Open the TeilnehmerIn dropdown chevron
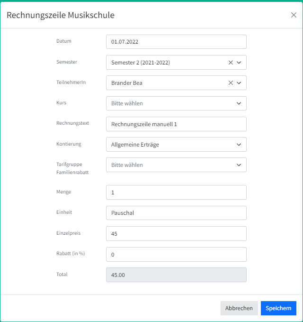 239,83
